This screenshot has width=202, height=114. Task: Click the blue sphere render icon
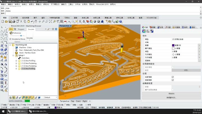click(102, 21)
